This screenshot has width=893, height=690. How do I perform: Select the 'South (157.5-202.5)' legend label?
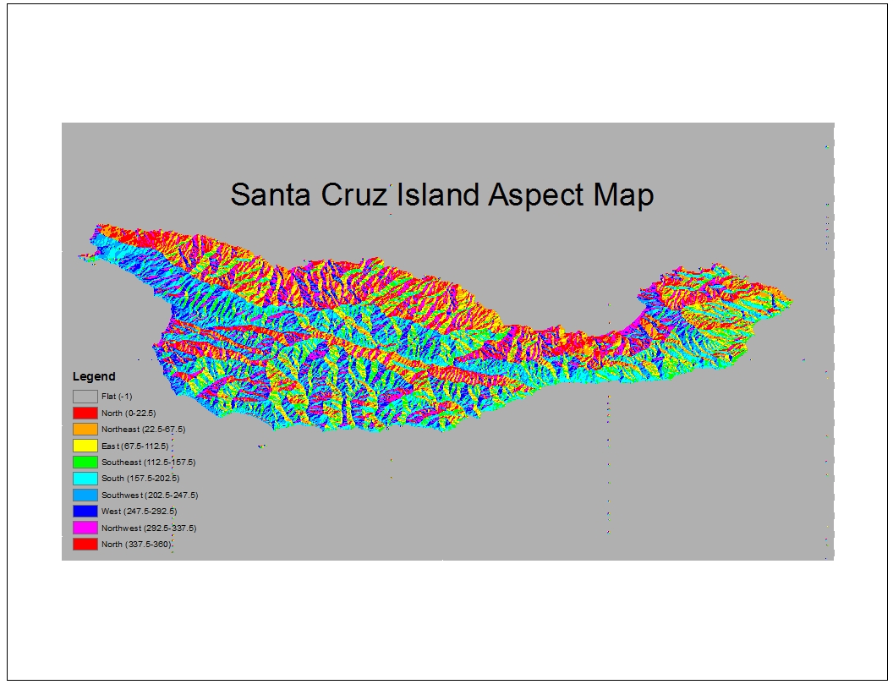click(x=140, y=479)
